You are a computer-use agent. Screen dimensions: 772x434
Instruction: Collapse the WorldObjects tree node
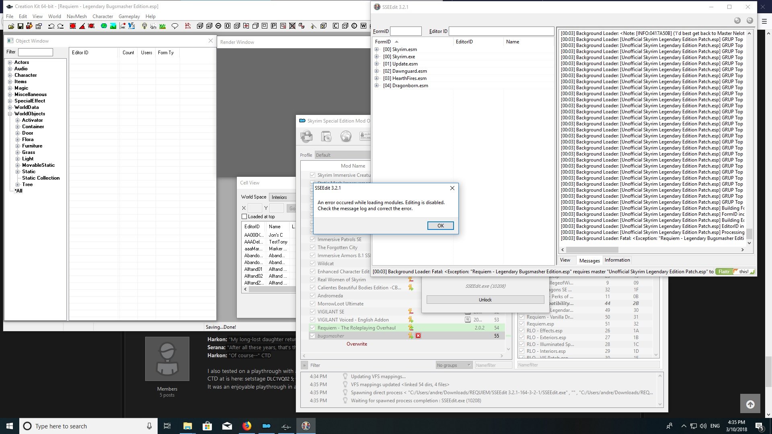click(x=10, y=114)
